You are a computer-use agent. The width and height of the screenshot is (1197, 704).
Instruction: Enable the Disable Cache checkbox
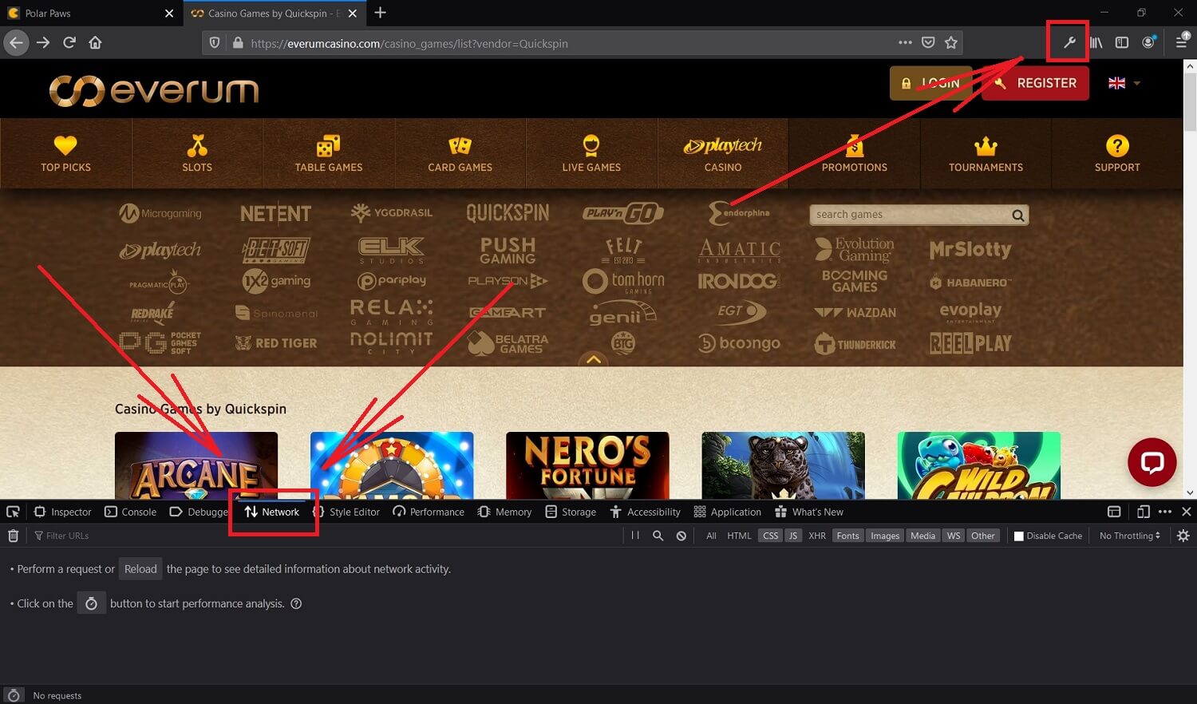pyautogui.click(x=1018, y=536)
